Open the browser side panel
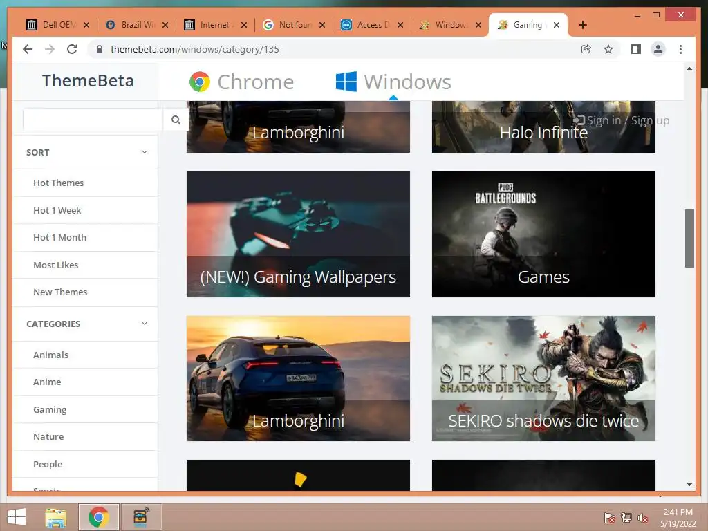This screenshot has width=708, height=531. tap(636, 49)
